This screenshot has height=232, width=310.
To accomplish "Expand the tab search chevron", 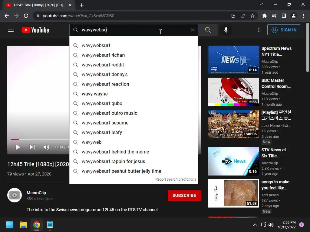I will (261, 4).
